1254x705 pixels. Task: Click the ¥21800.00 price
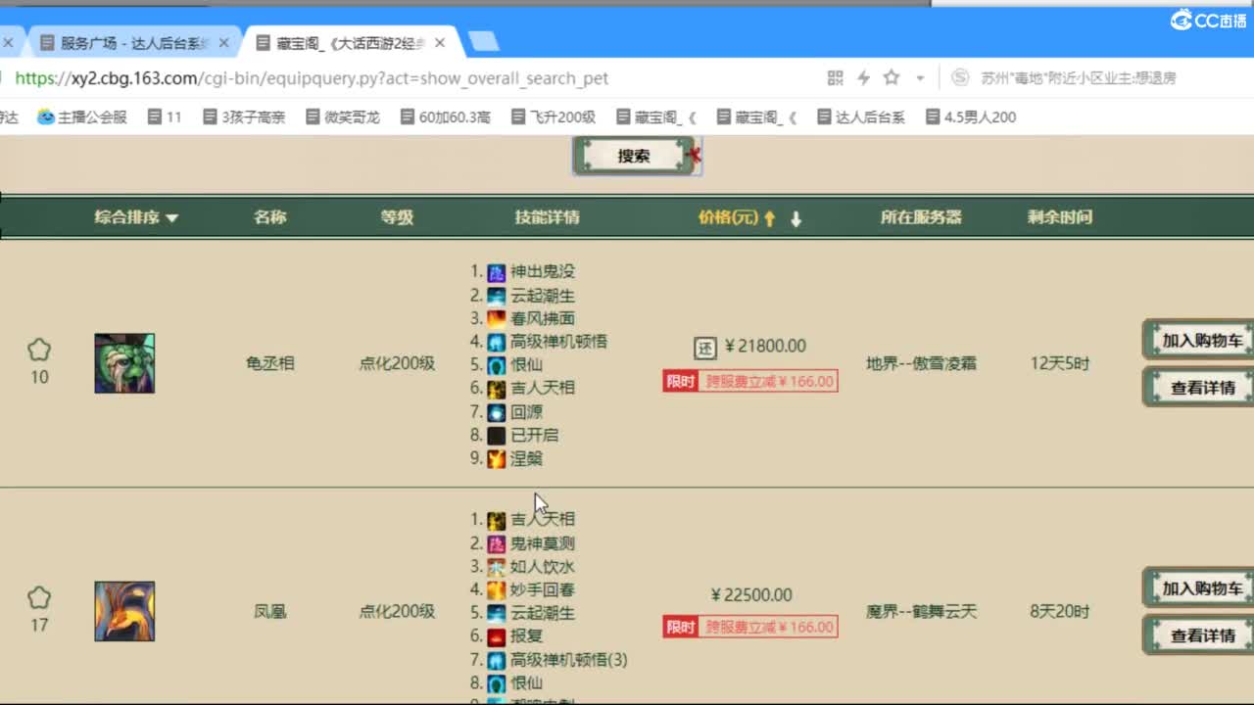pos(765,347)
